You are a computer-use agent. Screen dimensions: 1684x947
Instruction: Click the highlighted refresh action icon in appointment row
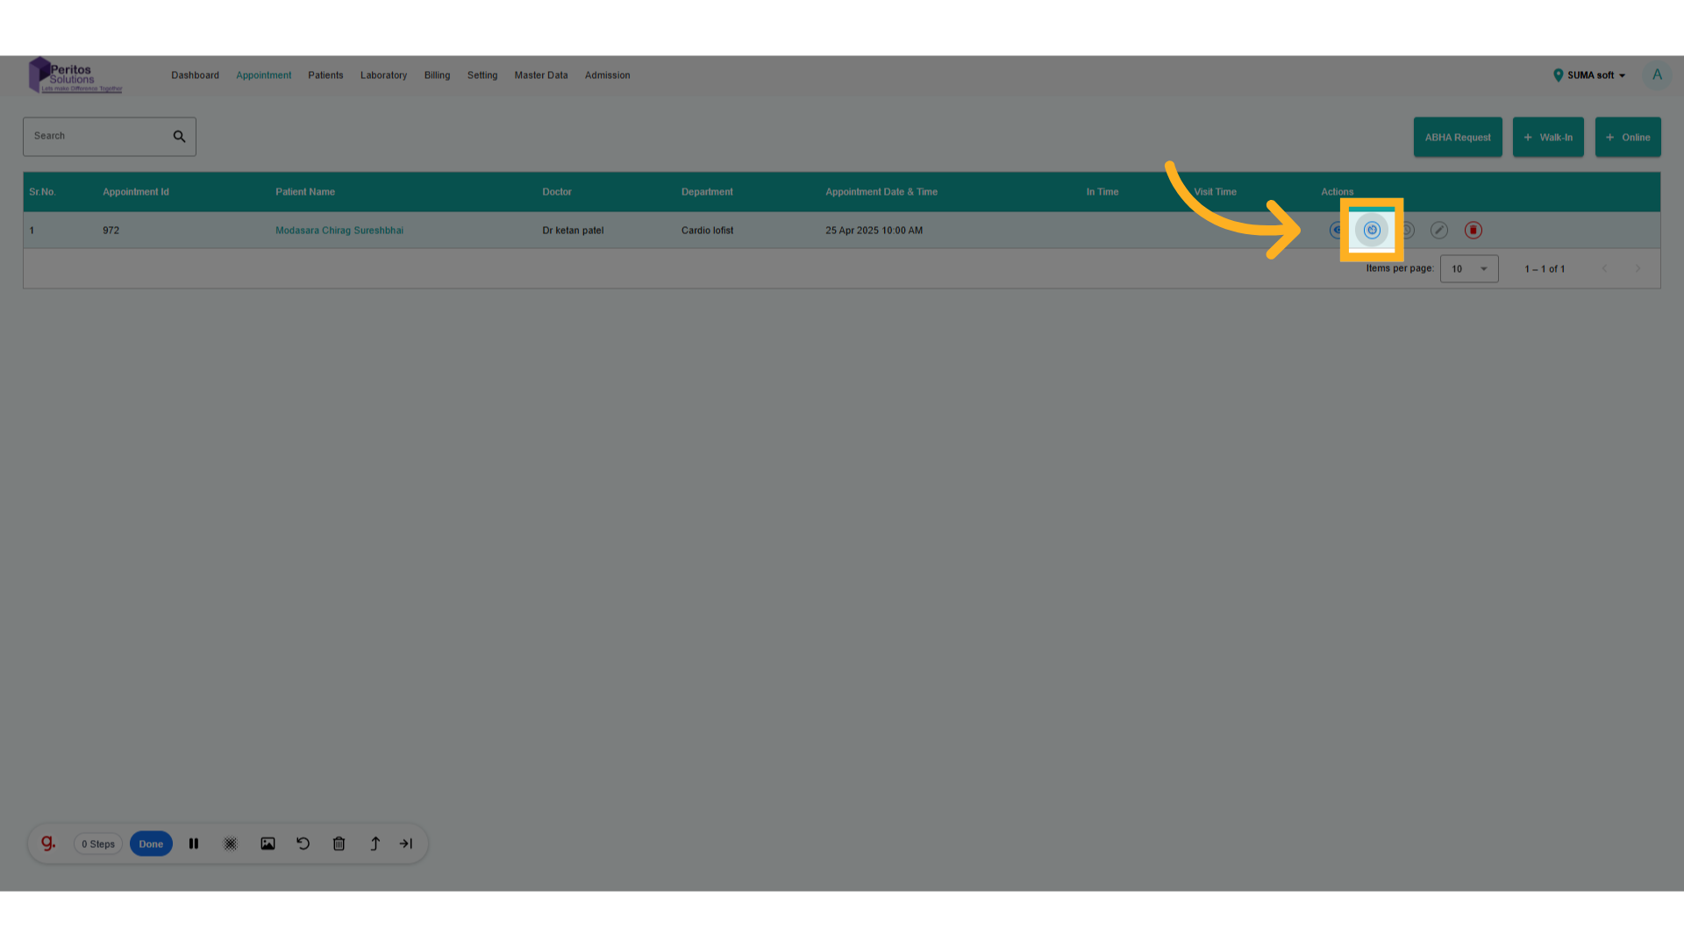(x=1372, y=230)
